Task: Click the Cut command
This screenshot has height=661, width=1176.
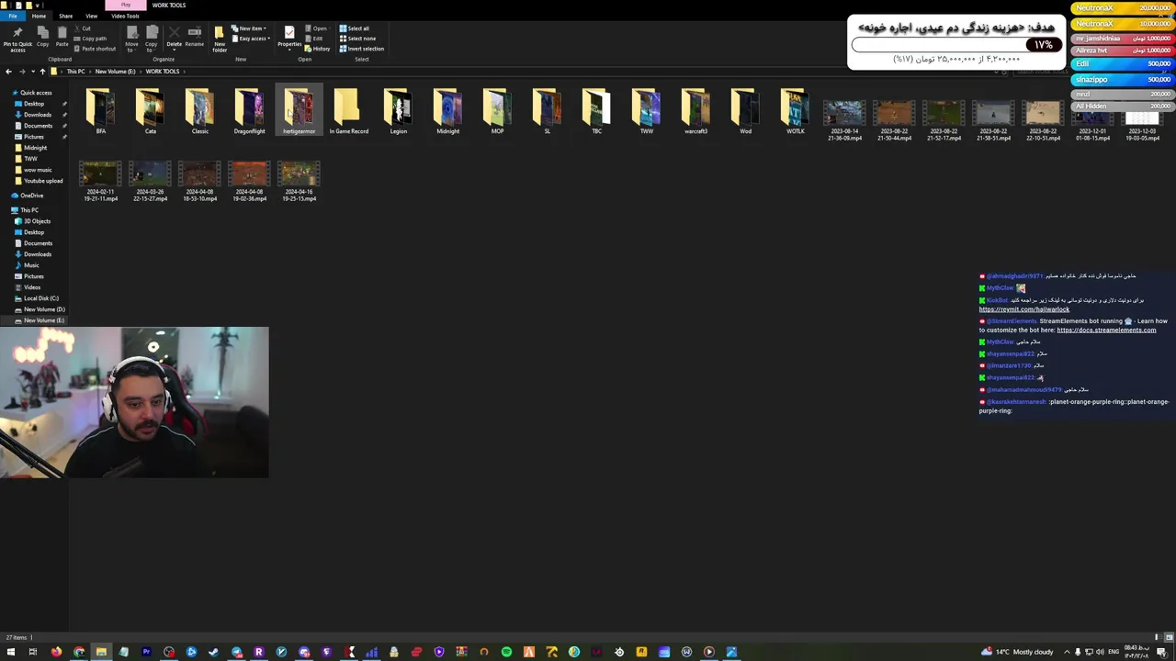Action: (x=83, y=28)
